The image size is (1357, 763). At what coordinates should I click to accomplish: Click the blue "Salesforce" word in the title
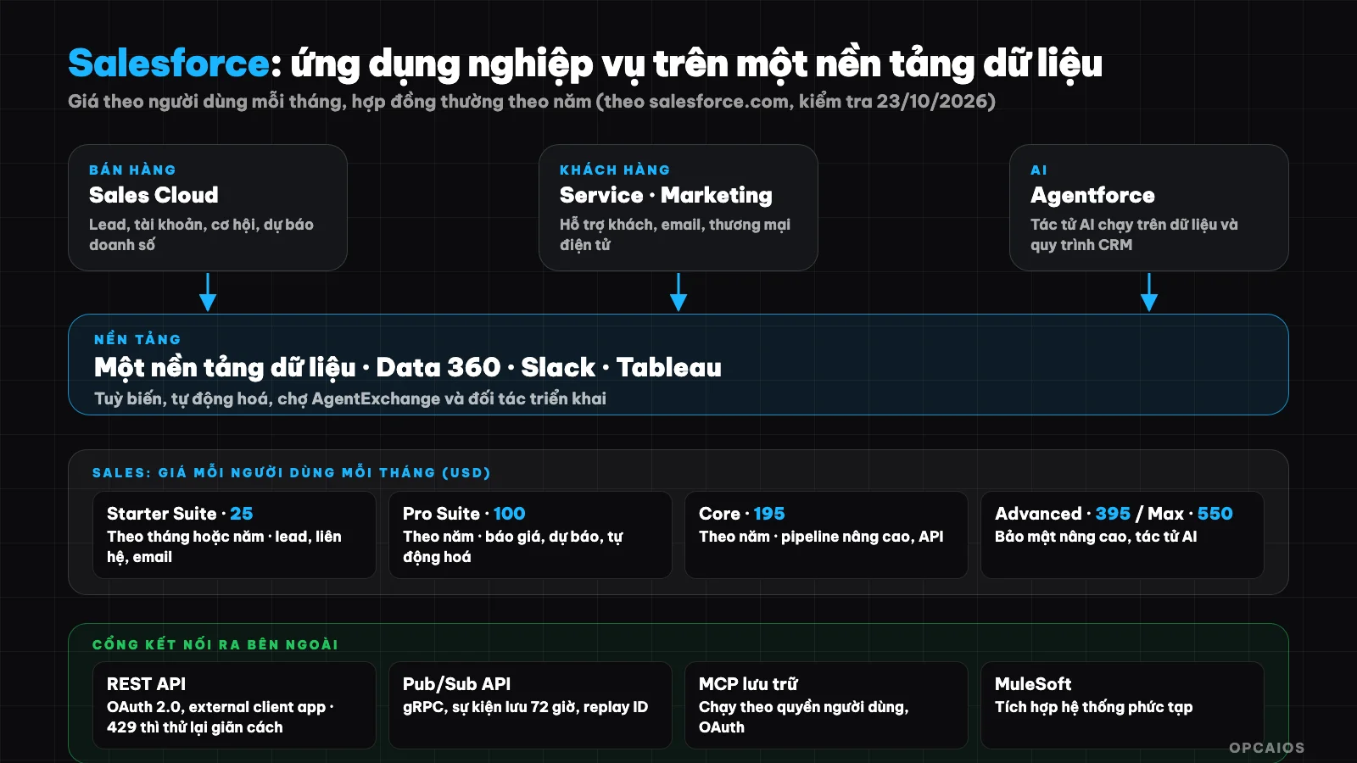169,64
